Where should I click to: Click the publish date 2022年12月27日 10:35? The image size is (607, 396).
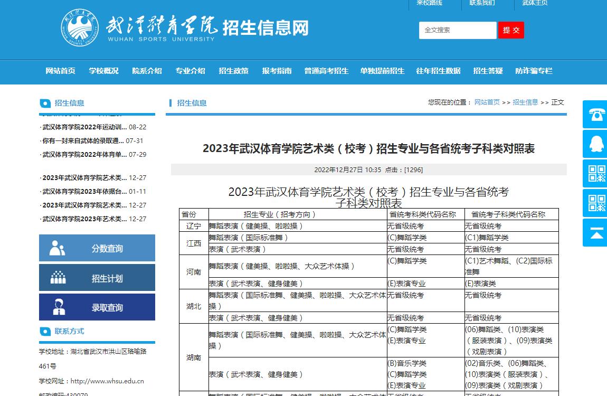(x=347, y=170)
